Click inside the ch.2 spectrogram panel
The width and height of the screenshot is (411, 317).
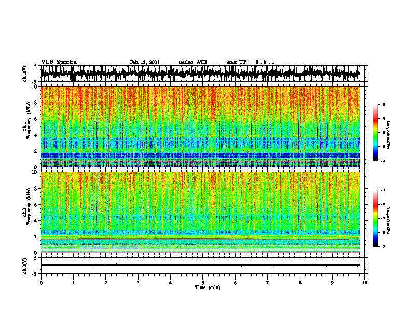click(x=200, y=212)
